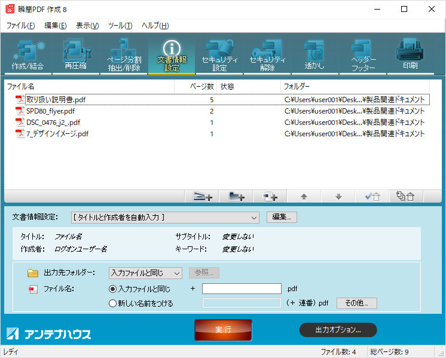Click the file name icon beside ファイル名

33,289
